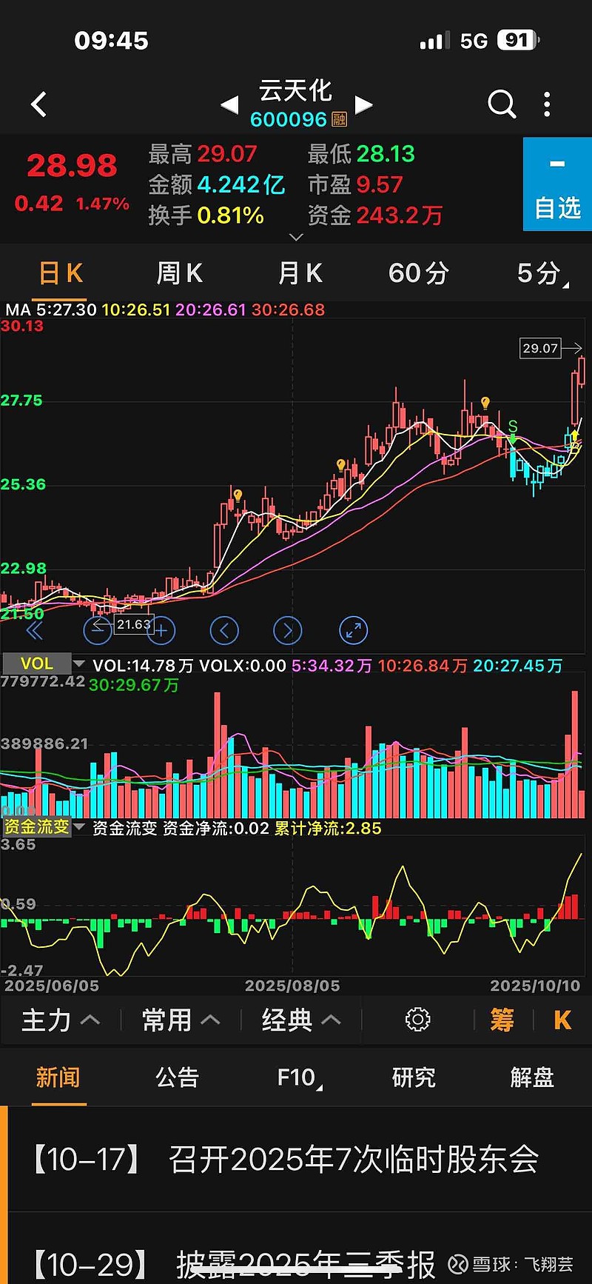Screen dimensions: 592x1284
Task: Click the 29.07 price marker on chart
Action: tap(540, 348)
